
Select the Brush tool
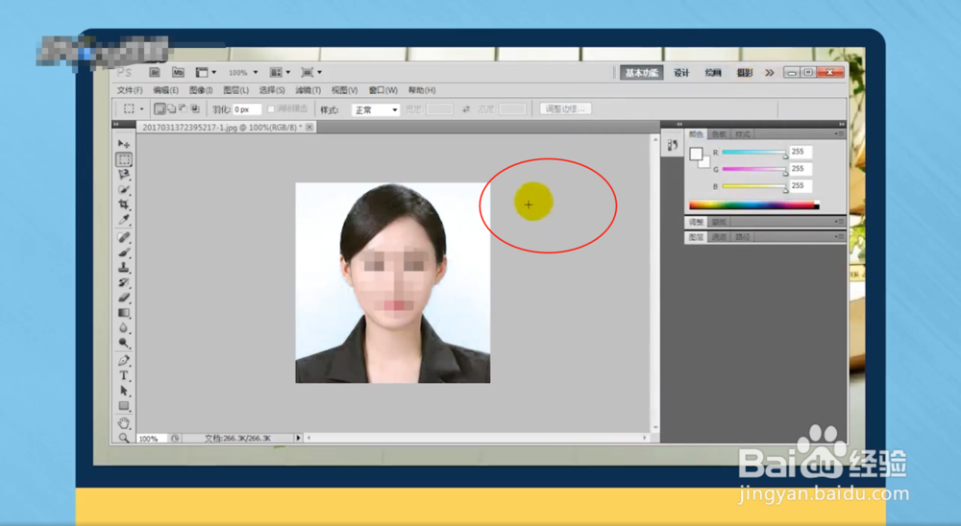pos(124,252)
